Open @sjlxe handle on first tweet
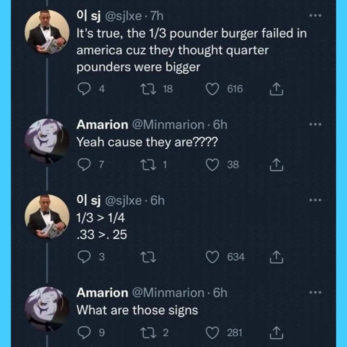347x347 pixels. coord(124,17)
